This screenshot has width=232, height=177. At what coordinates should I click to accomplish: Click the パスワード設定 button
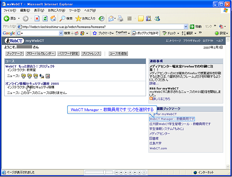pos(68,53)
